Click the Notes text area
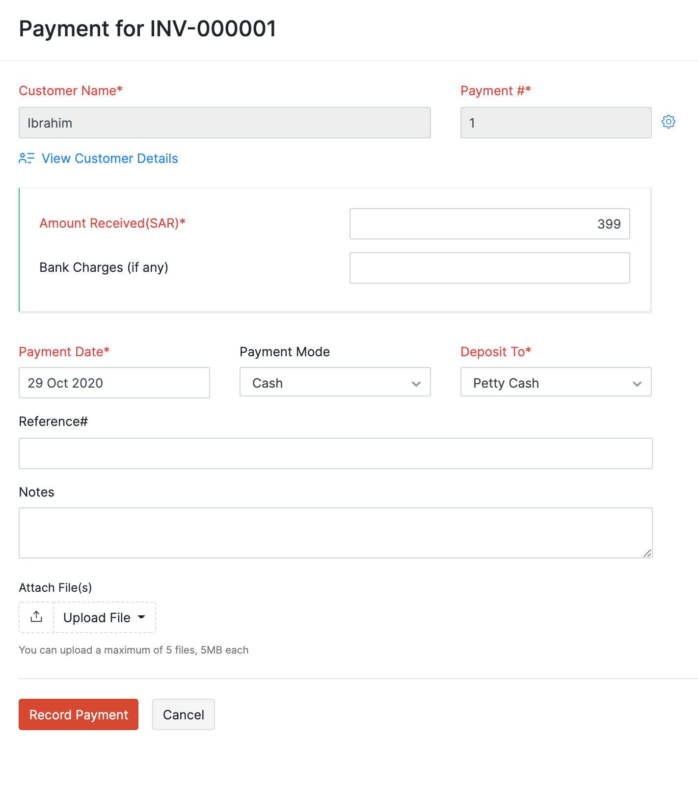This screenshot has height=791, width=698. [x=336, y=533]
